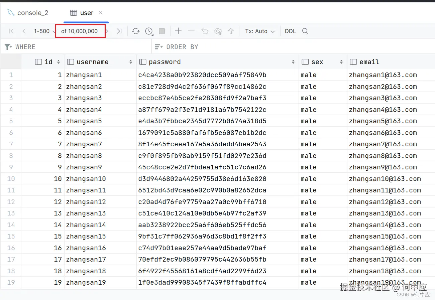Select the male cell in row 4
Image resolution: width=435 pixels, height=300 pixels.
pos(323,110)
